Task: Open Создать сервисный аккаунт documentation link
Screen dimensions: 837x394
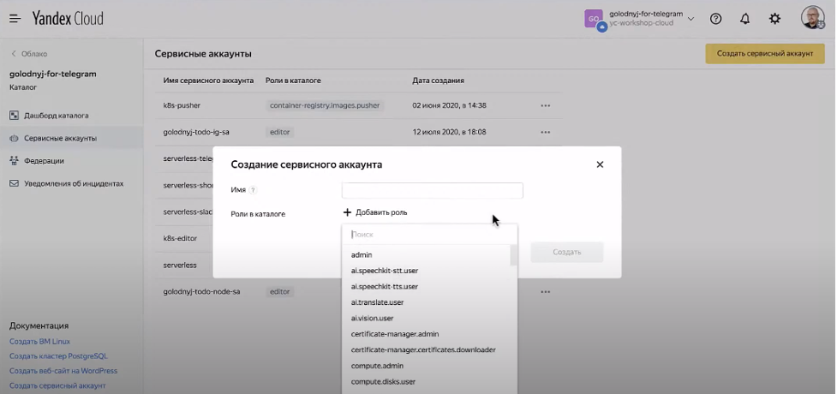Action: [57, 385]
